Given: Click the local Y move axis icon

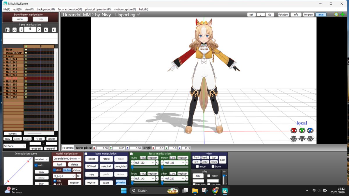Looking at the screenshot, I should (302, 139).
